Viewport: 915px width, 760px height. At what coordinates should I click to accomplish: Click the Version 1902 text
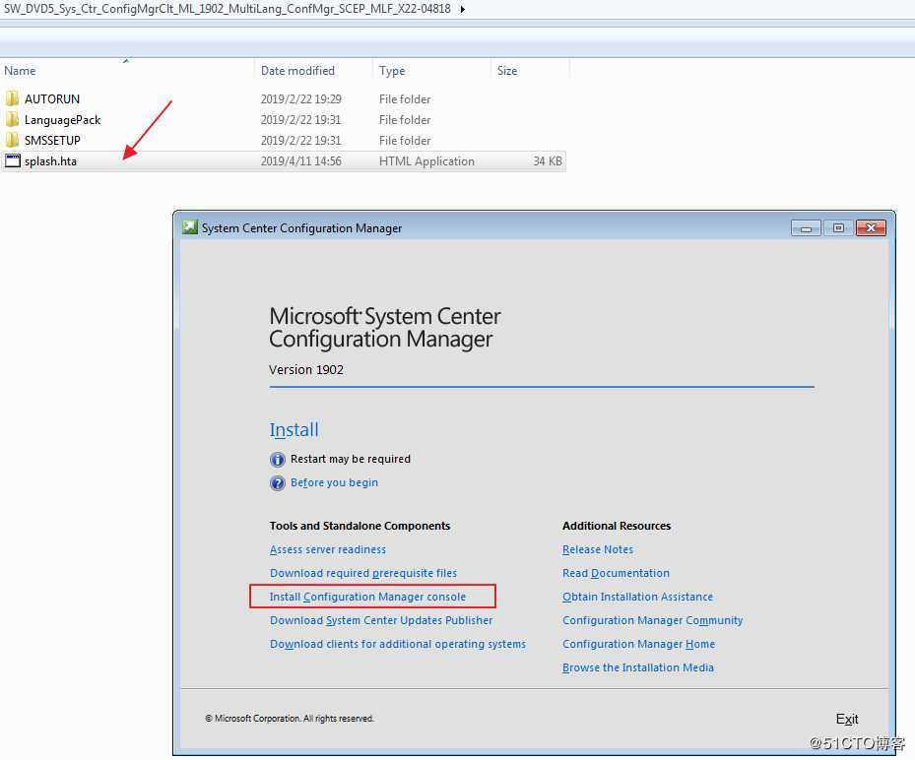coord(306,370)
